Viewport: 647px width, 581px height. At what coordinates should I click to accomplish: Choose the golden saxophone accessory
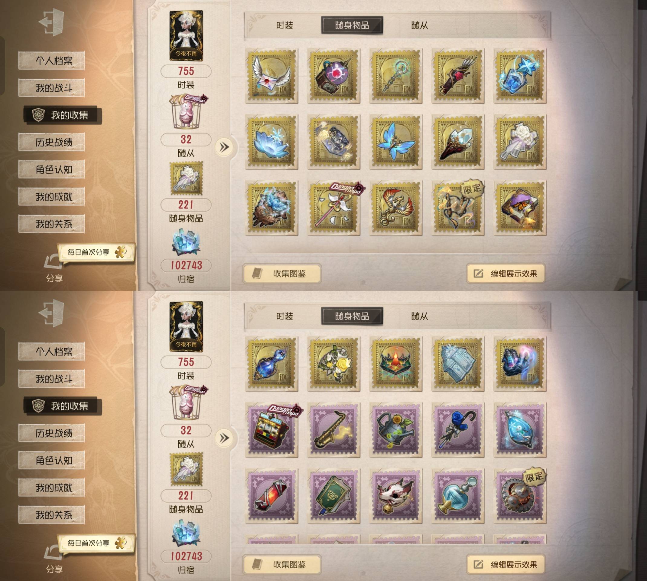click(x=333, y=430)
